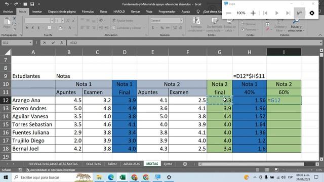Click the Borders icon
Screen dimensions: 324x182
(50, 28)
